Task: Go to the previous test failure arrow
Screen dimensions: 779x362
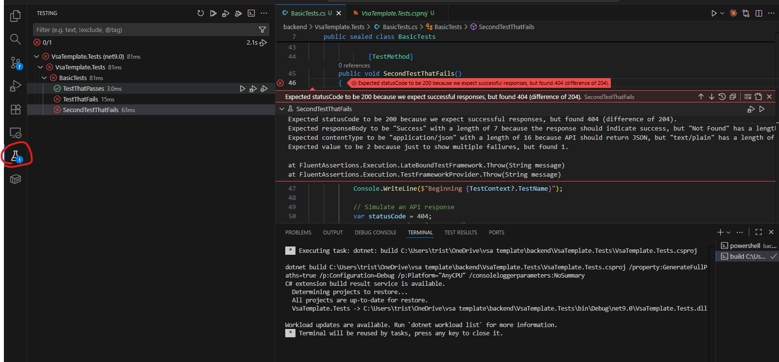Action: [701, 97]
